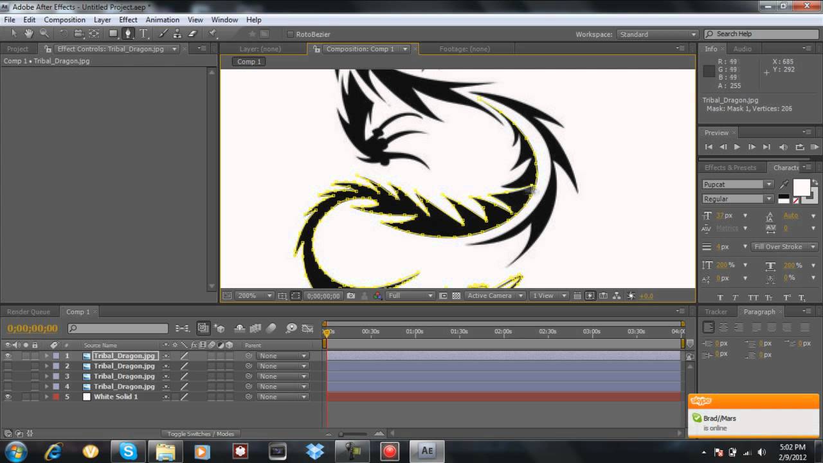Select the Pan Behind tool
The image size is (823, 463).
(x=94, y=33)
